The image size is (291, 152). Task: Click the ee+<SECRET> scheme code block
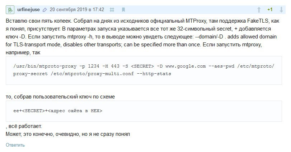[x=144, y=111]
